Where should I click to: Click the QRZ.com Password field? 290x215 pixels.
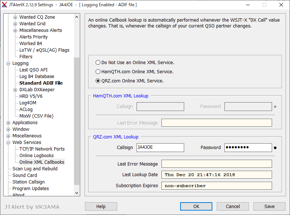pos(248,148)
